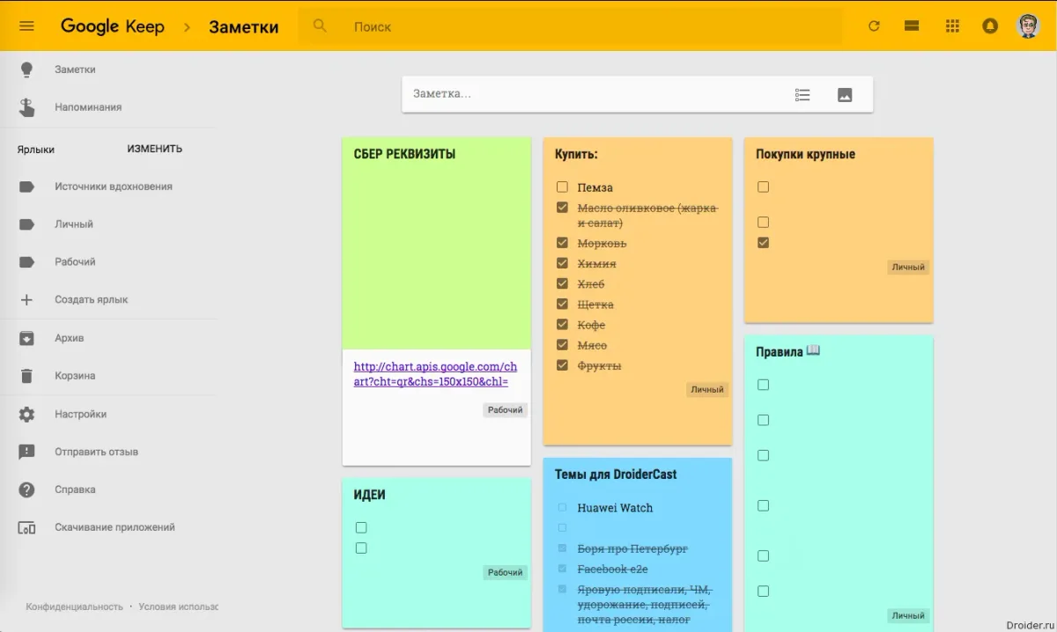Uncheck the Кофе item in shopping list
Viewport: 1057px width, 632px height.
(x=562, y=325)
